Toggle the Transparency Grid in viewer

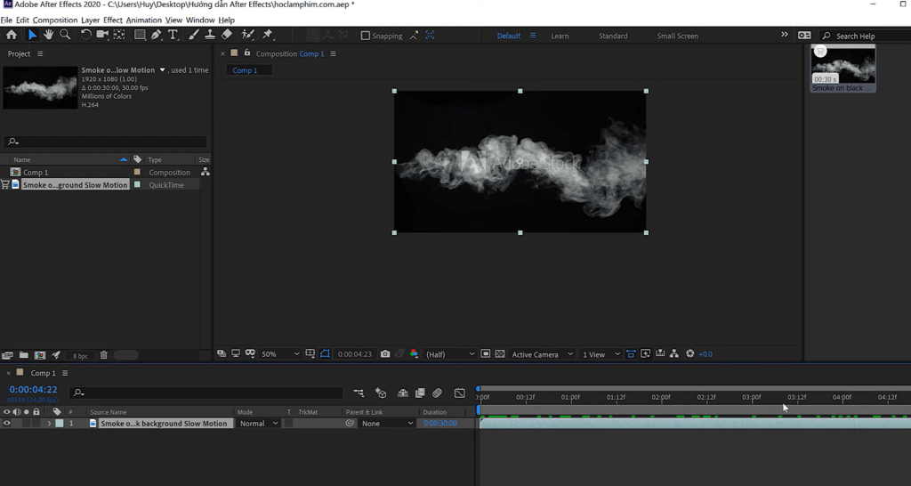click(x=500, y=354)
